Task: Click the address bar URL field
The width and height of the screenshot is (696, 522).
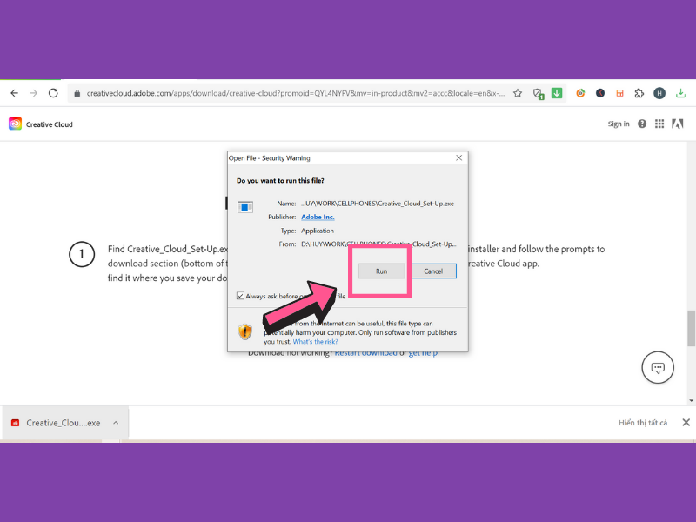Action: (x=287, y=93)
